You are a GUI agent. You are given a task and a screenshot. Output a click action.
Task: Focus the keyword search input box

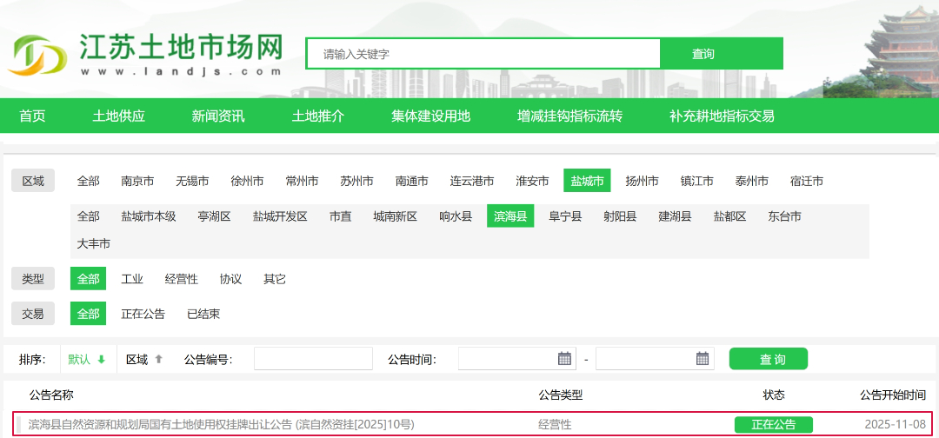click(483, 54)
